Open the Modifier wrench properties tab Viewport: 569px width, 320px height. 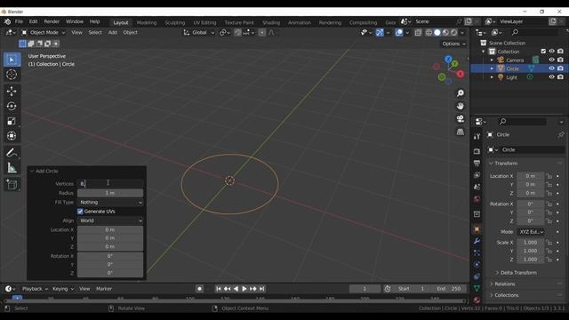(477, 241)
